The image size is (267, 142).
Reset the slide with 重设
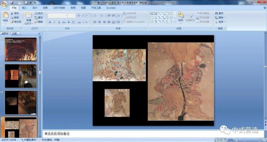click(39, 18)
